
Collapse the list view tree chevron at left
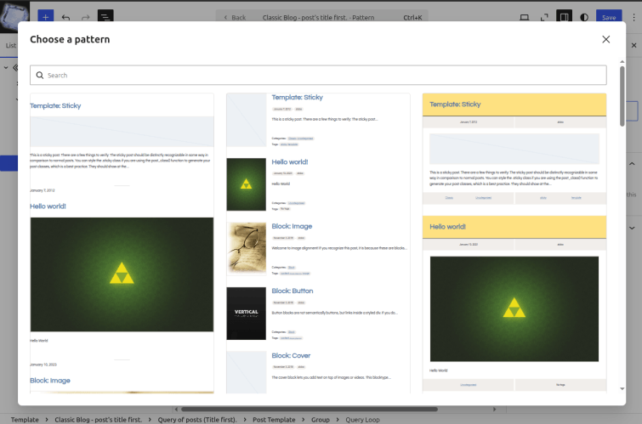pos(6,67)
